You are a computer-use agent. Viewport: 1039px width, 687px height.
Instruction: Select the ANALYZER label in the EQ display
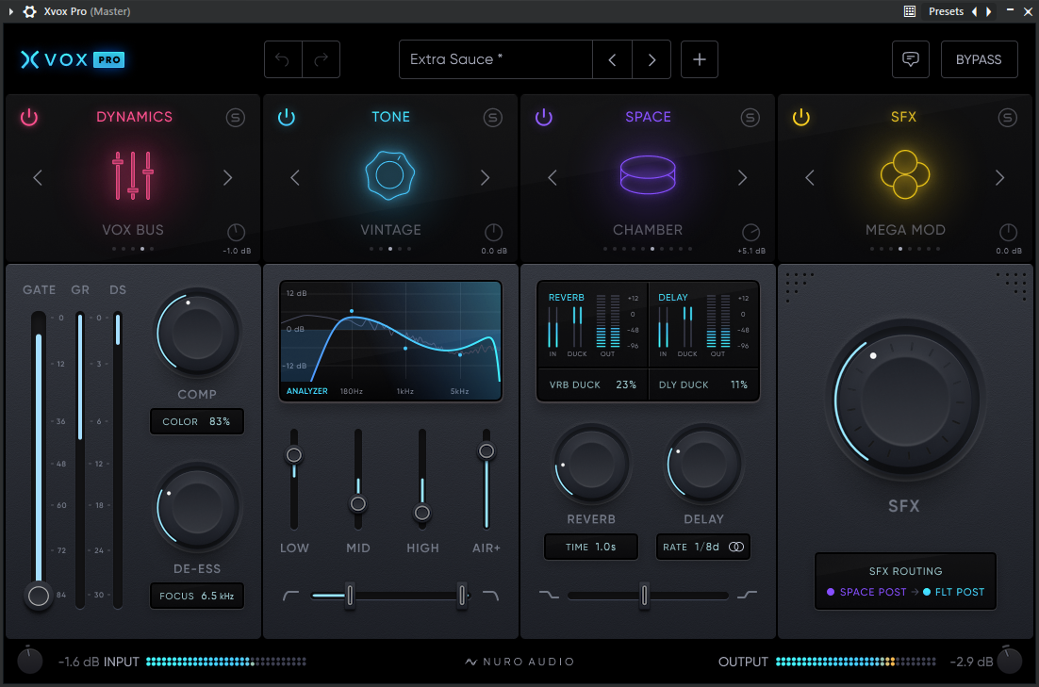click(307, 391)
